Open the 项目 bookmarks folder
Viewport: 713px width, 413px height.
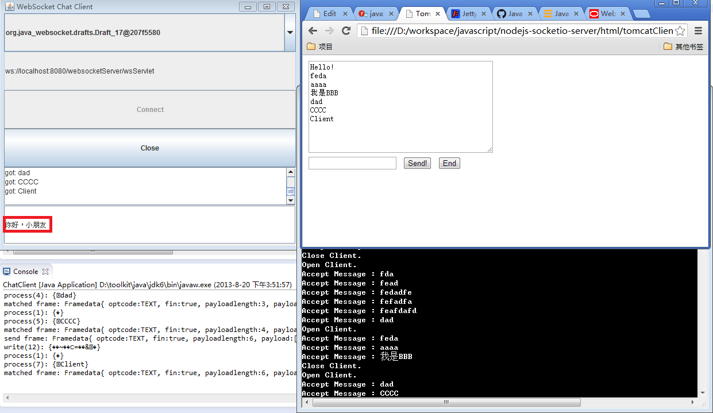[x=320, y=47]
